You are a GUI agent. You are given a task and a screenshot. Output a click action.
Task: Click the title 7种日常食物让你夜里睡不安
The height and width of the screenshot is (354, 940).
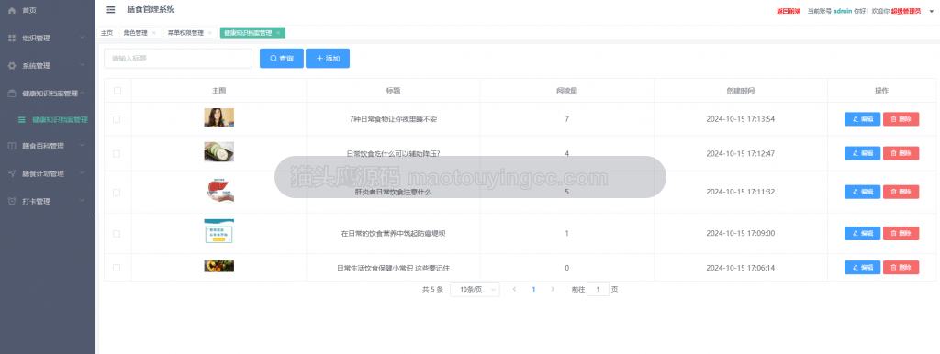click(x=393, y=119)
